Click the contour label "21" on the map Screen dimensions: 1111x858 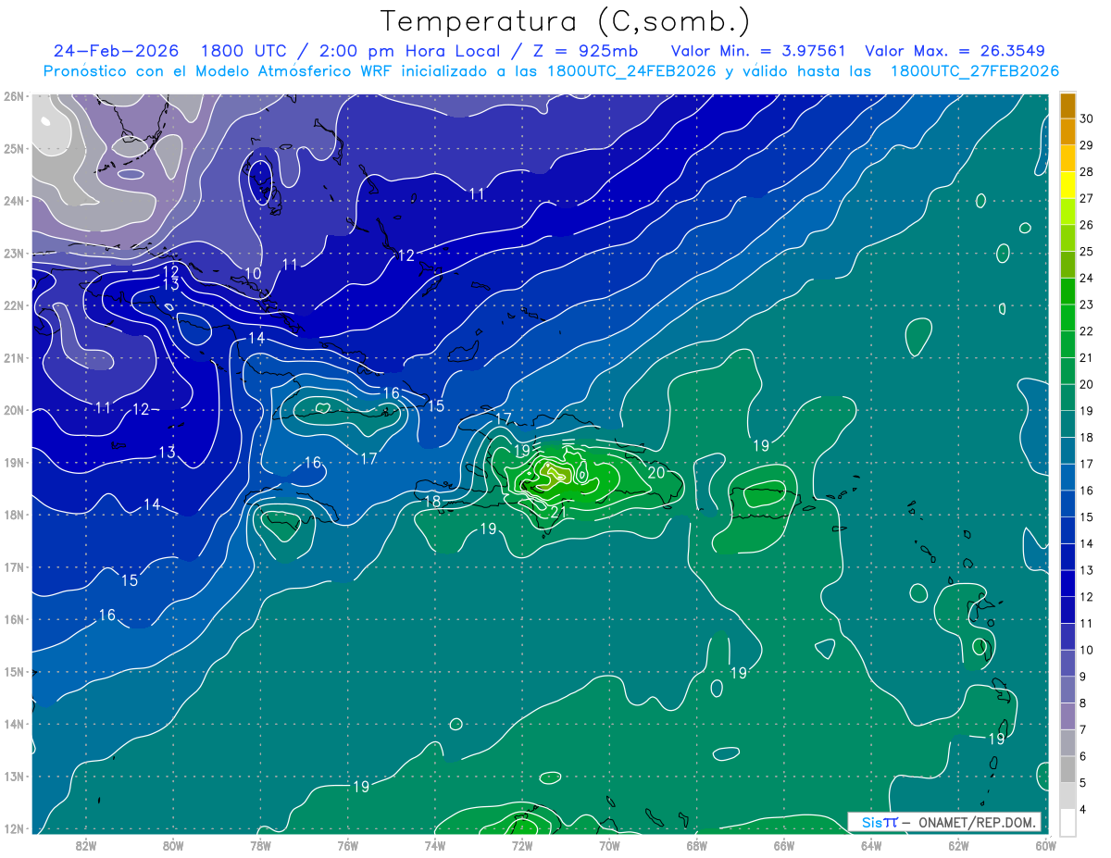(x=559, y=512)
